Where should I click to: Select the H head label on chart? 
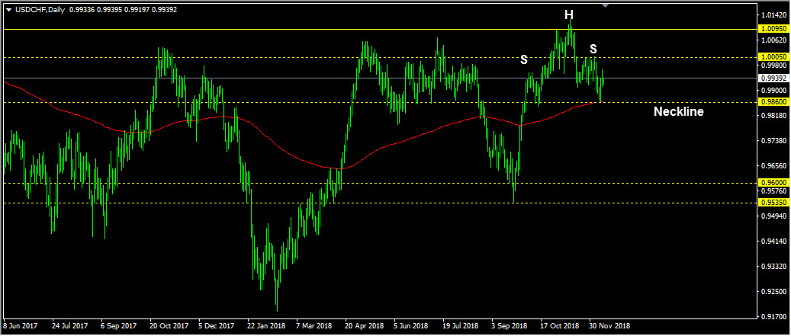tap(568, 15)
